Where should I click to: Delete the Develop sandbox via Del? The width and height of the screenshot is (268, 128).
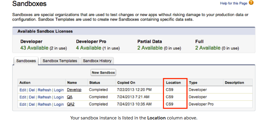pos(32,90)
